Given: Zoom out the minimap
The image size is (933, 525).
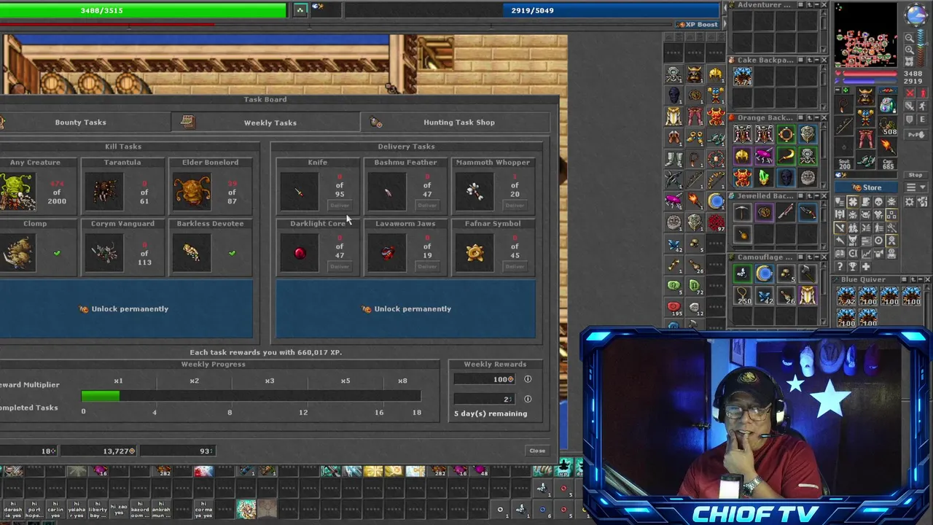Looking at the screenshot, I should 910,37.
